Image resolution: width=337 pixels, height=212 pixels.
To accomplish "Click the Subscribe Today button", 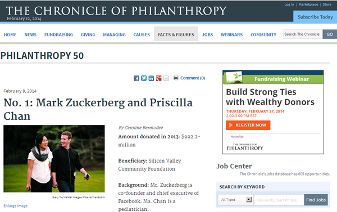I will click(x=315, y=16).
